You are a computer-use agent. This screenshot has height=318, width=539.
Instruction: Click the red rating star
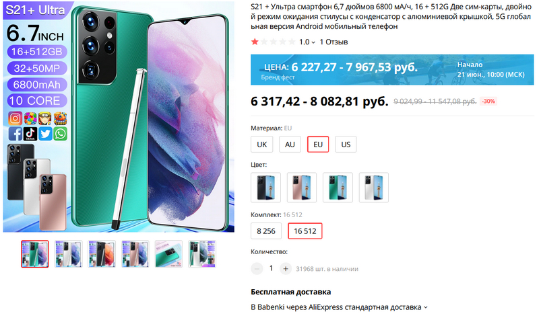point(254,42)
